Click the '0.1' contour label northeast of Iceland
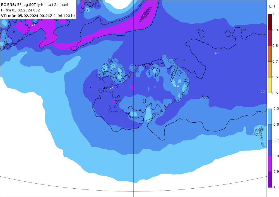 (x=217, y=53)
